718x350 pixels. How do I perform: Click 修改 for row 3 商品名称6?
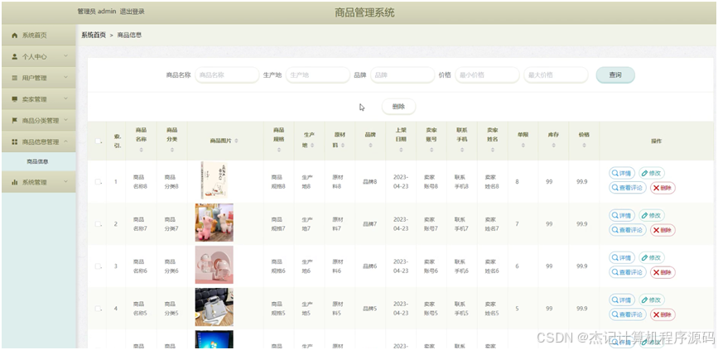[652, 258]
